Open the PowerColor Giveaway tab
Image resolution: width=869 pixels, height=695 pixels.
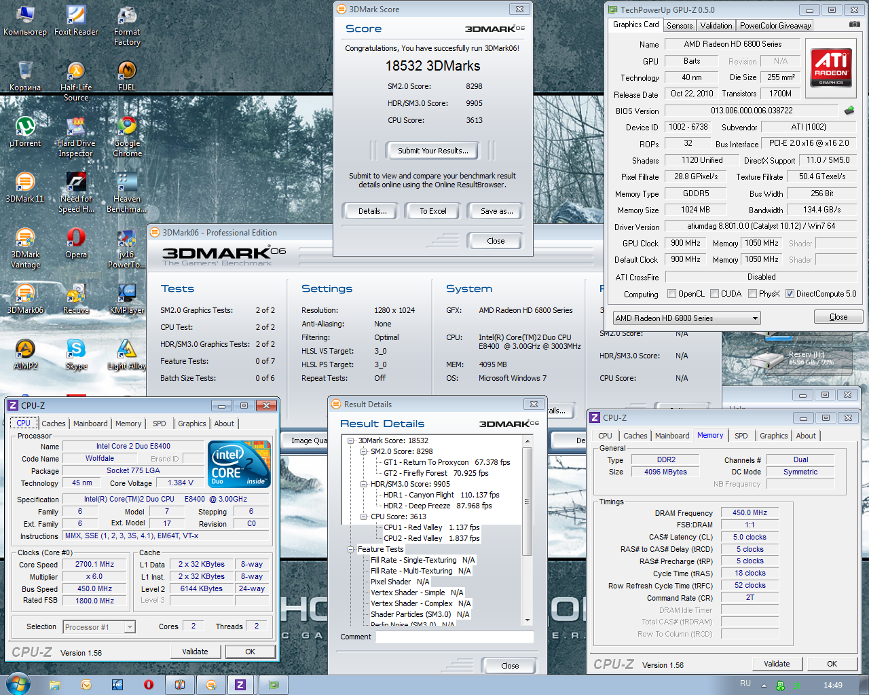(775, 26)
